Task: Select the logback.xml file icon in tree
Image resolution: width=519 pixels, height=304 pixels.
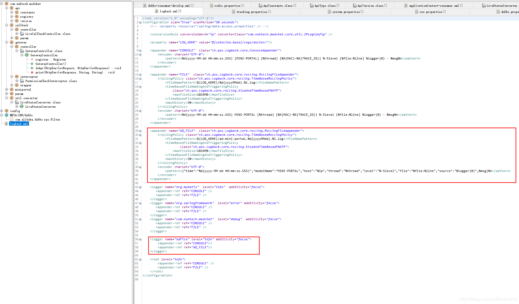Action: pyautogui.click(x=6, y=124)
